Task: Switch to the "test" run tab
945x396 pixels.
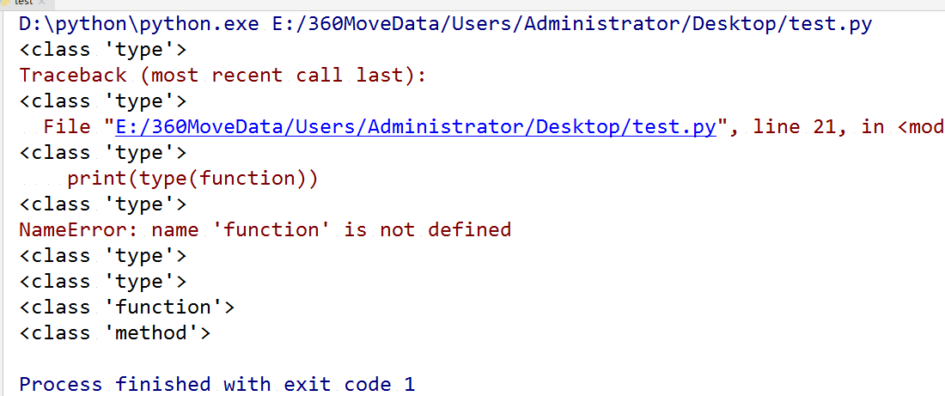Action: 24,3
